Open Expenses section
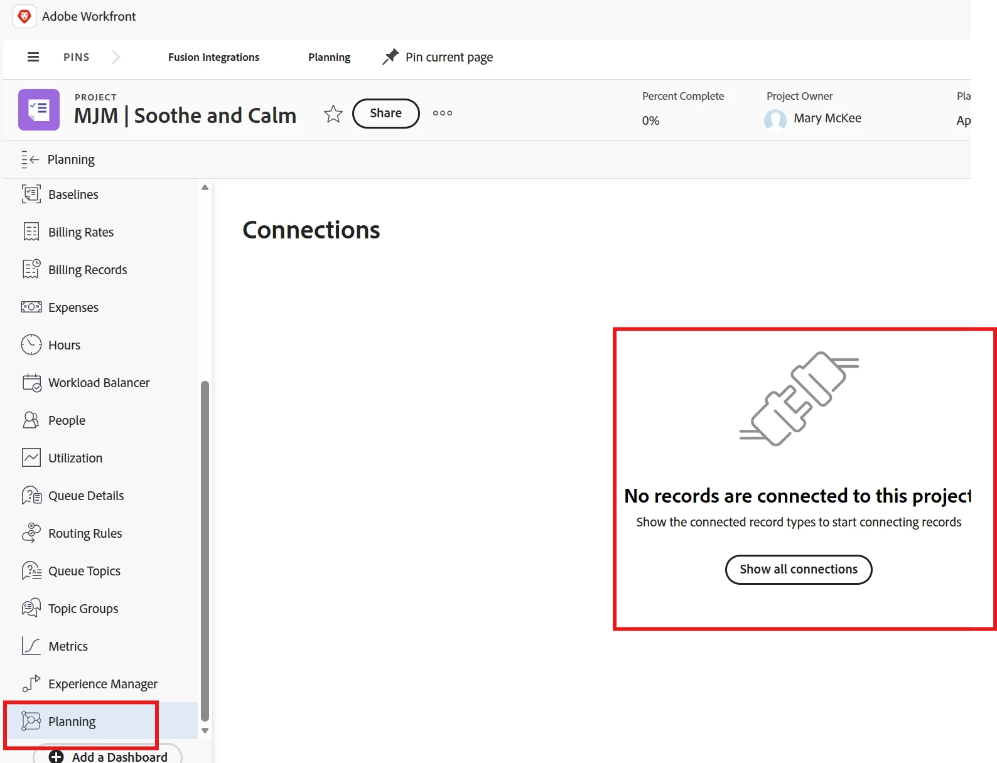The width and height of the screenshot is (997, 763). [x=73, y=307]
